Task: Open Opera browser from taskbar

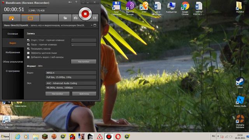Action: (118, 136)
